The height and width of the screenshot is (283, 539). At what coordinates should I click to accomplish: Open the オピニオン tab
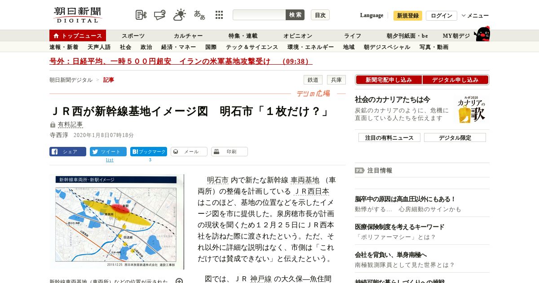click(298, 36)
